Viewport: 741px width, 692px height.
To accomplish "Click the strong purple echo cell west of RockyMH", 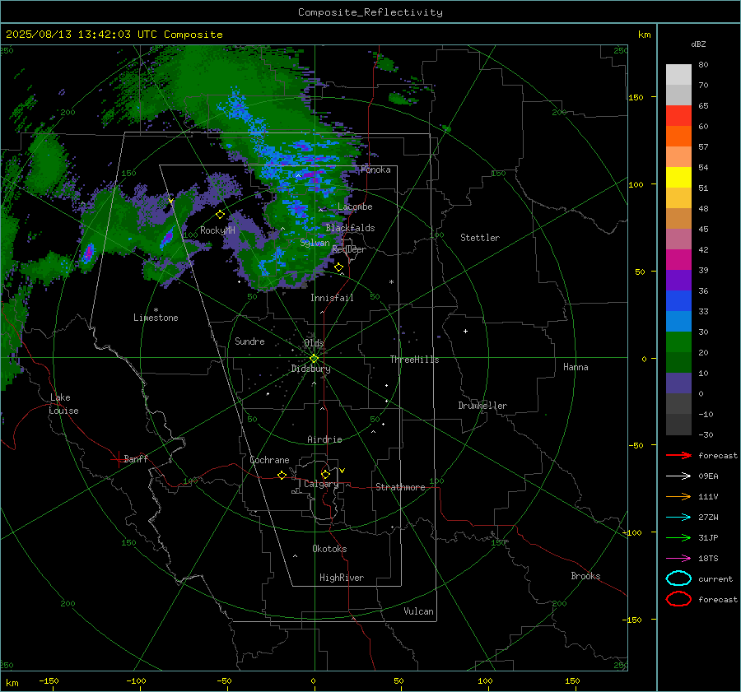I will 88,253.
